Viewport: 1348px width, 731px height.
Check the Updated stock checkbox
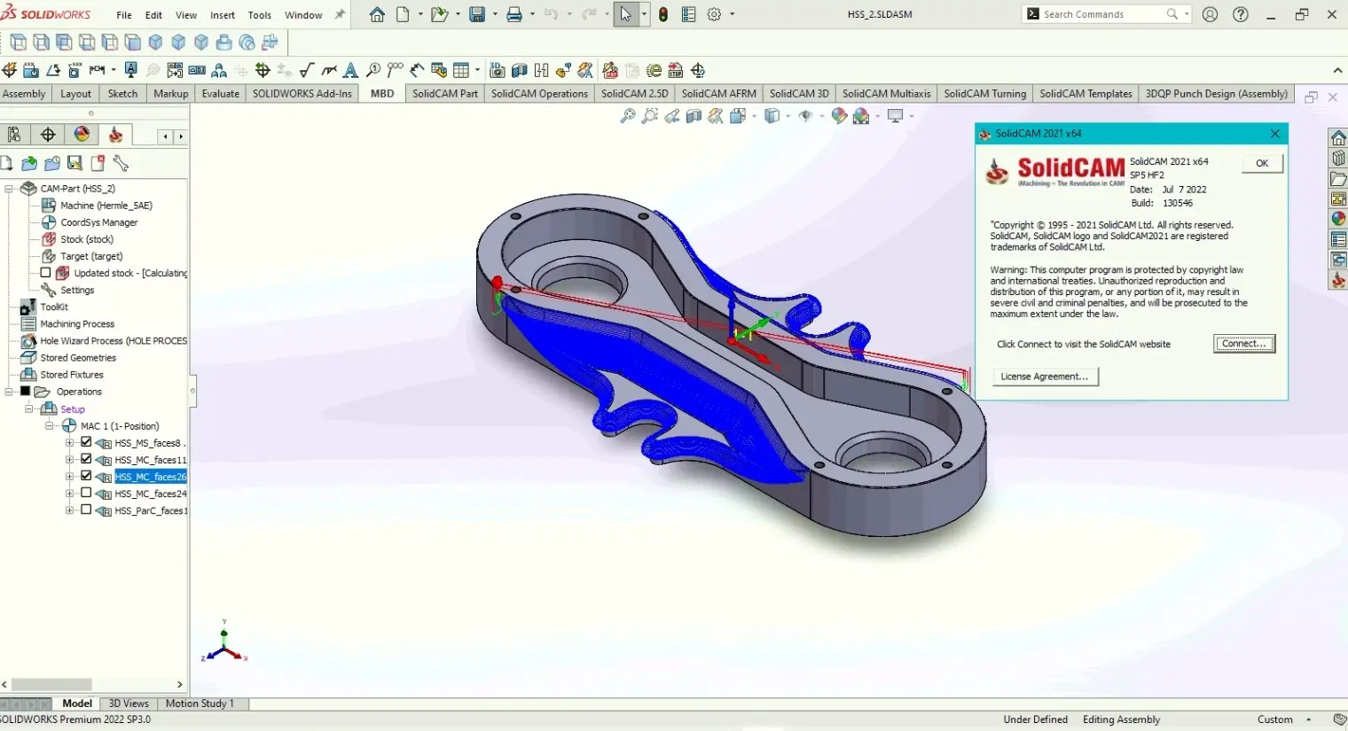click(45, 273)
